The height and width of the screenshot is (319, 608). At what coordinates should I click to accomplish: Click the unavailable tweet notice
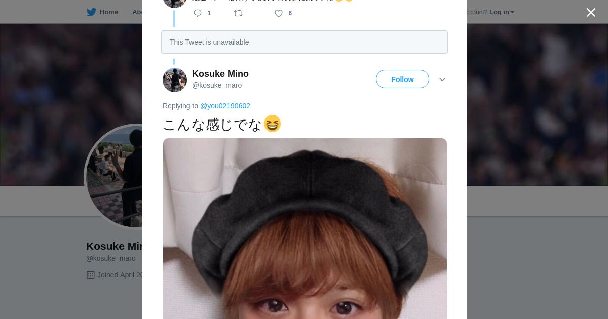(305, 42)
